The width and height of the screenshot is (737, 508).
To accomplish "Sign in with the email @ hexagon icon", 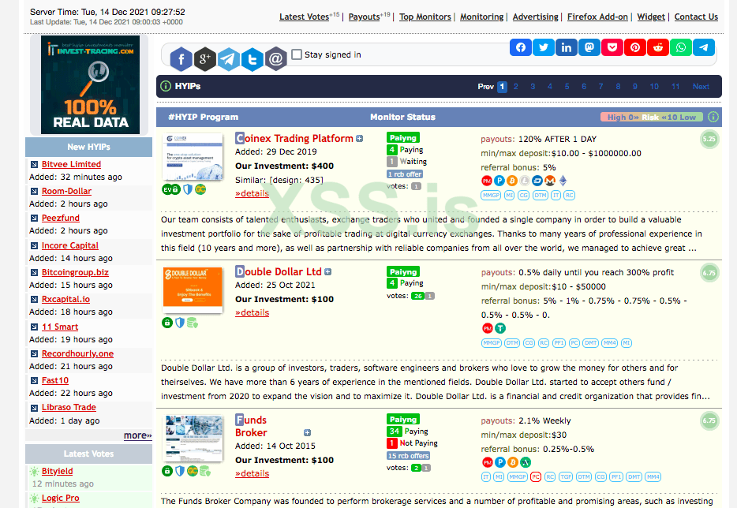I will 276,59.
